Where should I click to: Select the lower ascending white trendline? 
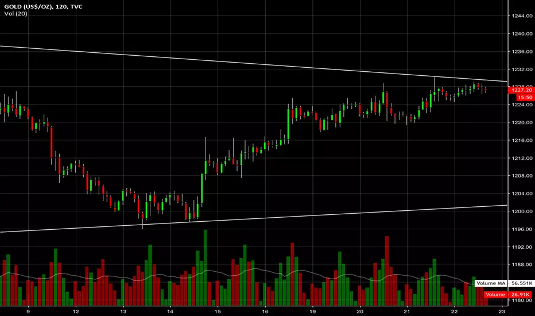pos(254,219)
